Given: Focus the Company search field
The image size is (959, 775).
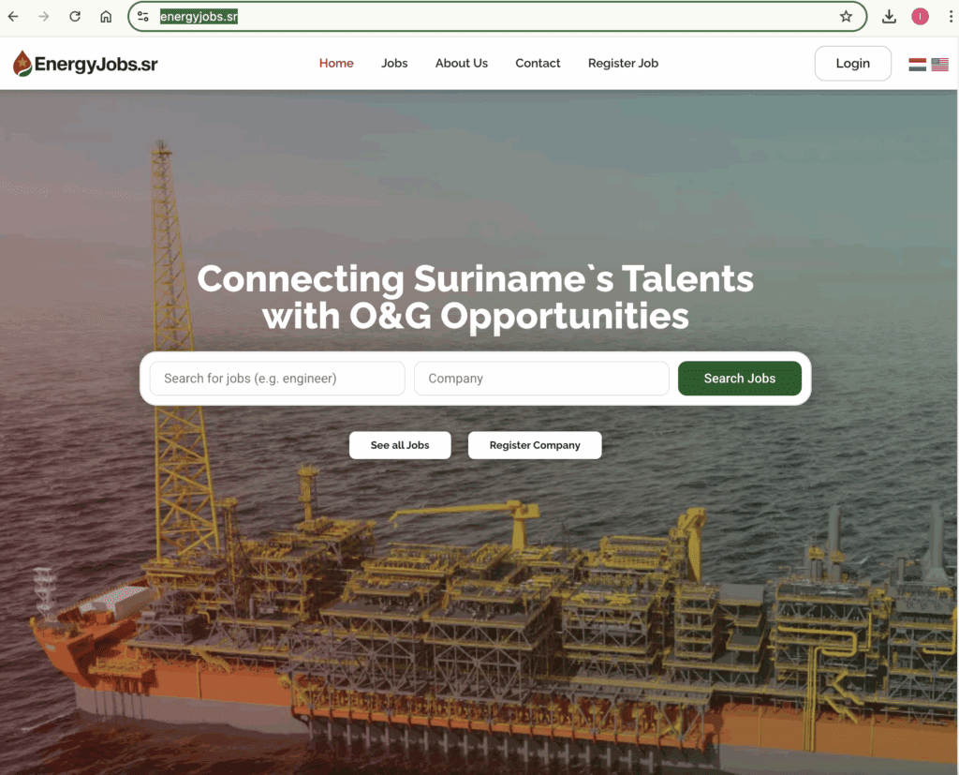Looking at the screenshot, I should [541, 379].
